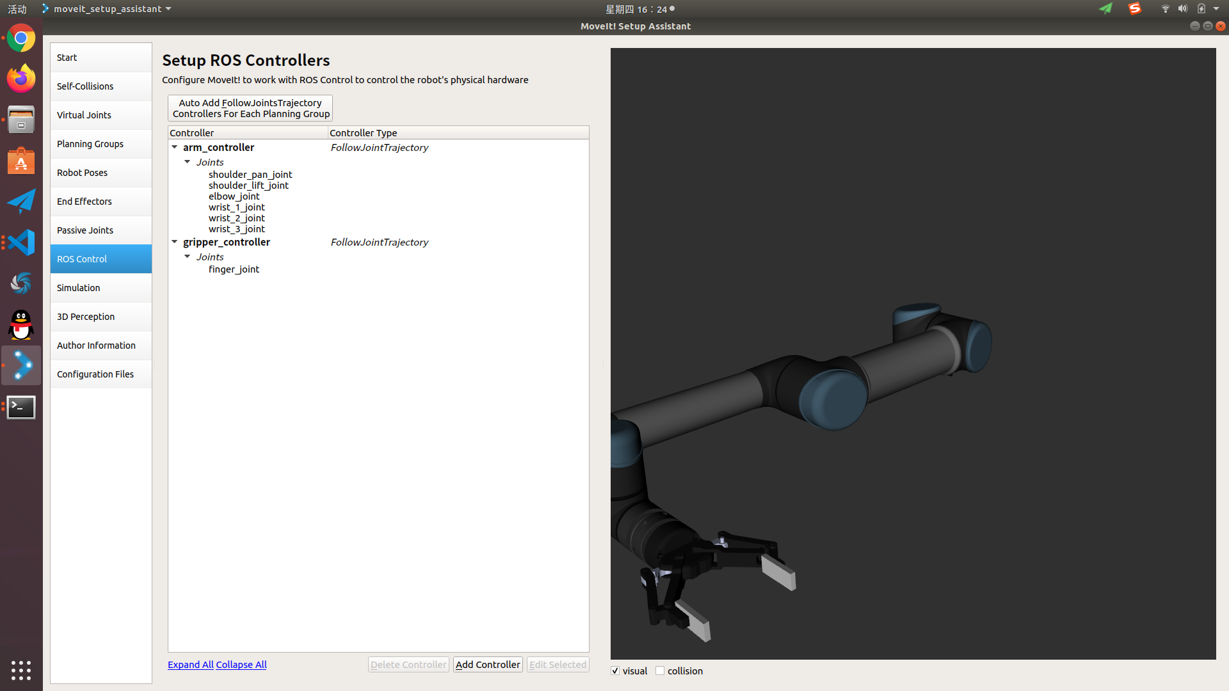Image resolution: width=1229 pixels, height=691 pixels.
Task: Uncheck the visual checkbox
Action: tap(615, 671)
